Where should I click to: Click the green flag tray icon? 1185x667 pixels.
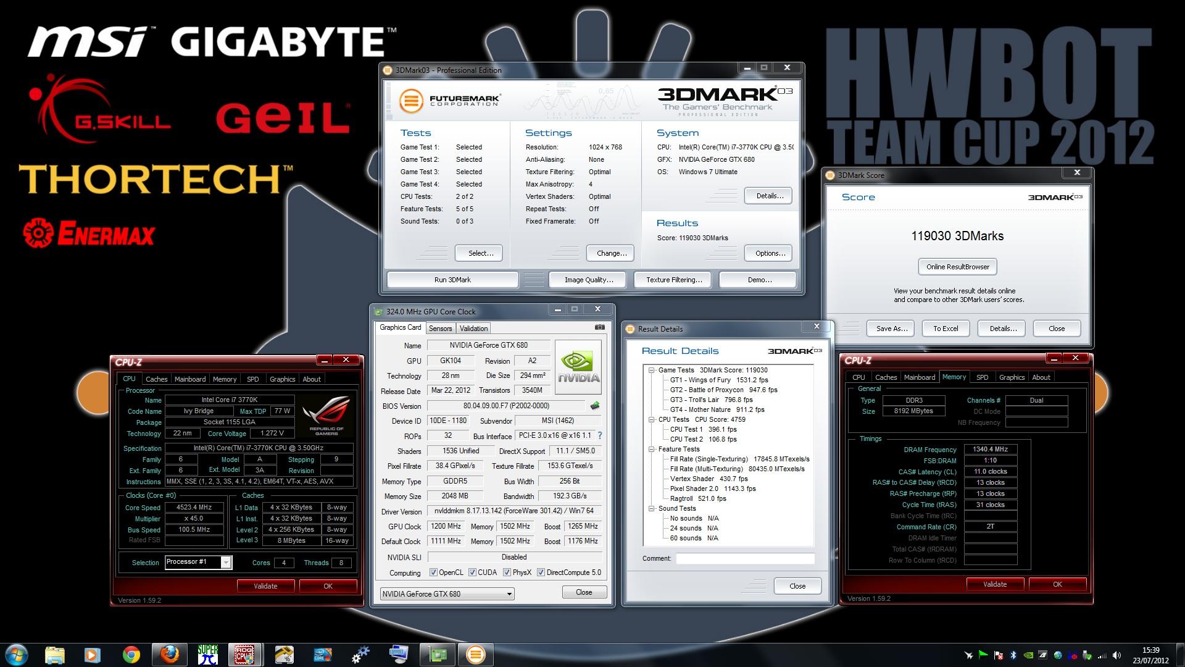click(x=984, y=655)
